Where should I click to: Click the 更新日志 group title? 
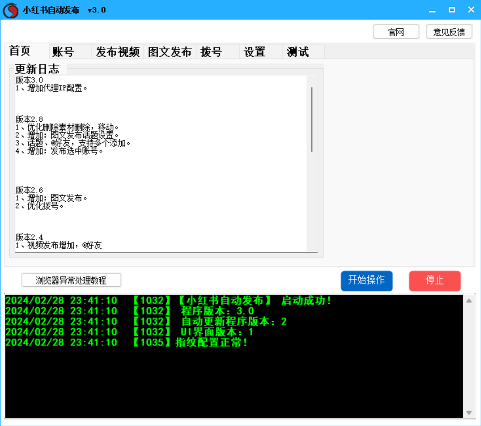click(37, 69)
